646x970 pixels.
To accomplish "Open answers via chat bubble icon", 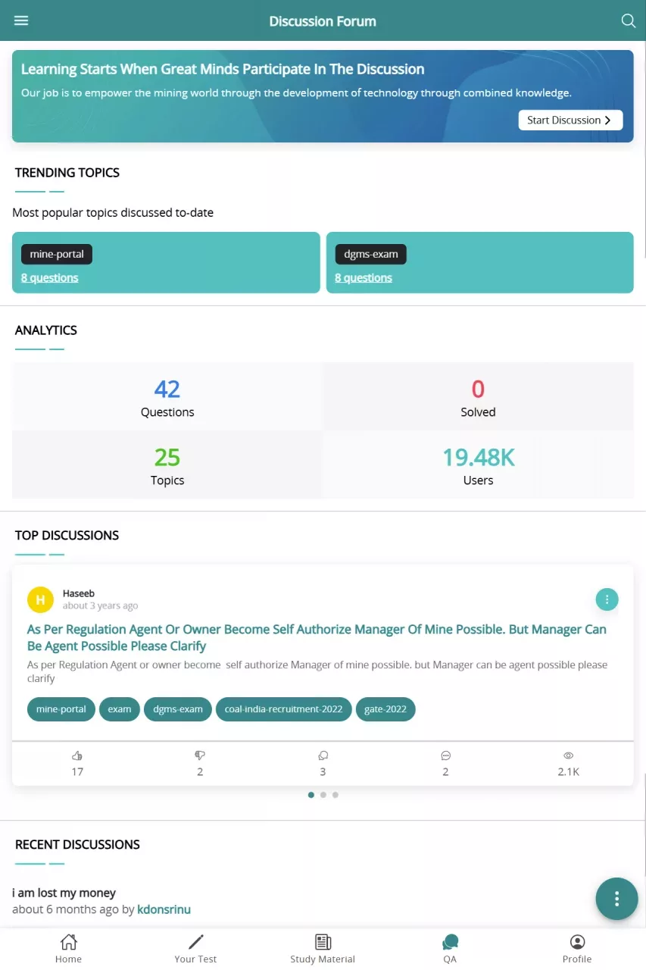I will 323,756.
